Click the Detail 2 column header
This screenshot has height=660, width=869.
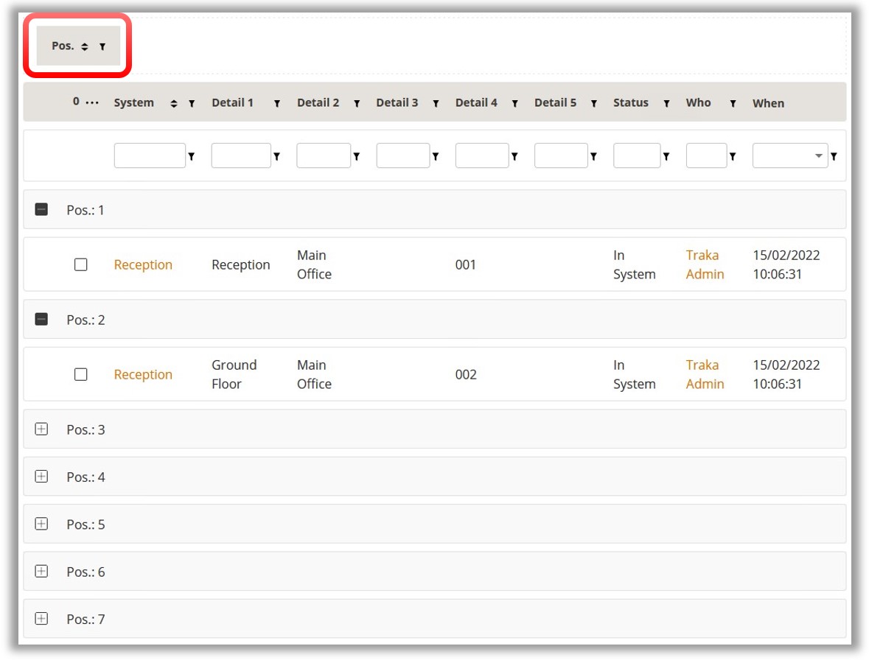point(318,103)
